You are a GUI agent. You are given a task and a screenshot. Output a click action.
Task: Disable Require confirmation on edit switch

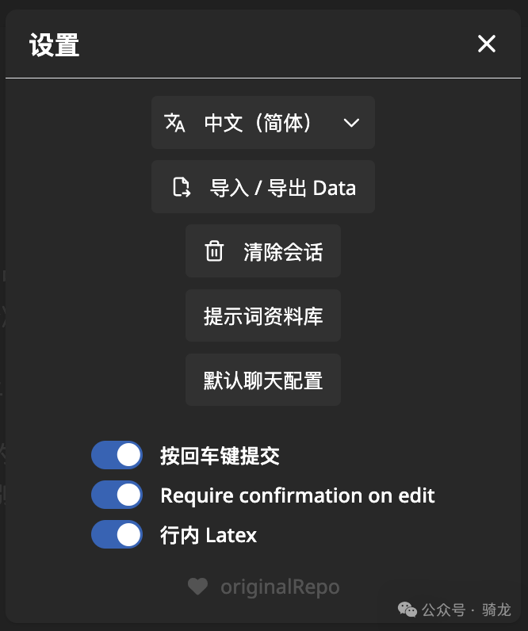pyautogui.click(x=117, y=495)
